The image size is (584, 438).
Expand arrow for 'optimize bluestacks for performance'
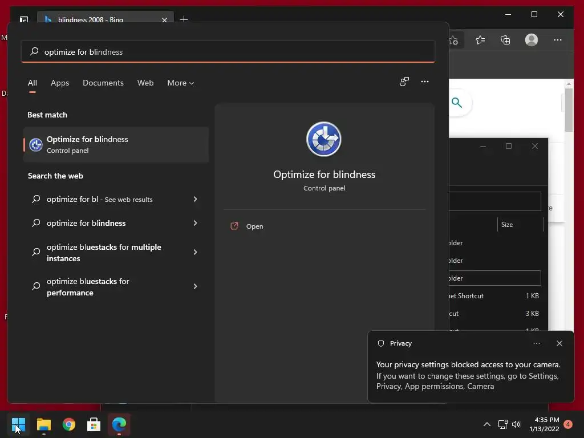(x=195, y=286)
